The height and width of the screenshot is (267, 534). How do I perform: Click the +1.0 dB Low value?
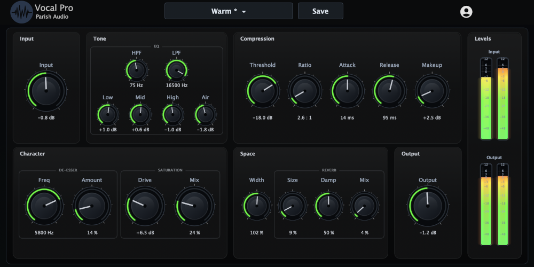click(x=108, y=130)
